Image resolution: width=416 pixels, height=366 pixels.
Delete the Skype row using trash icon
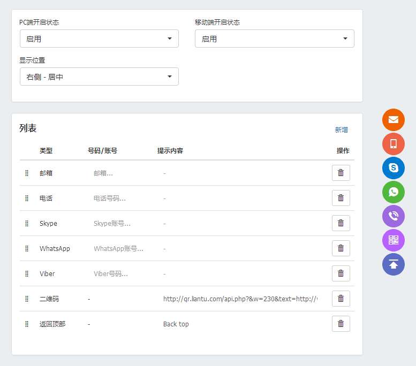click(x=341, y=223)
